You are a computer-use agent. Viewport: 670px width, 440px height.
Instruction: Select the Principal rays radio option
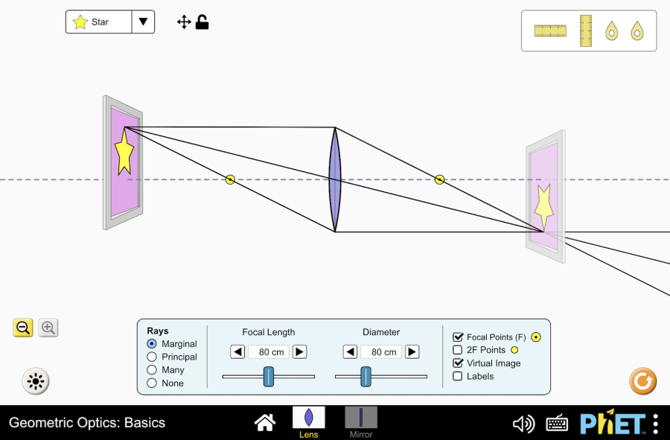(x=152, y=357)
